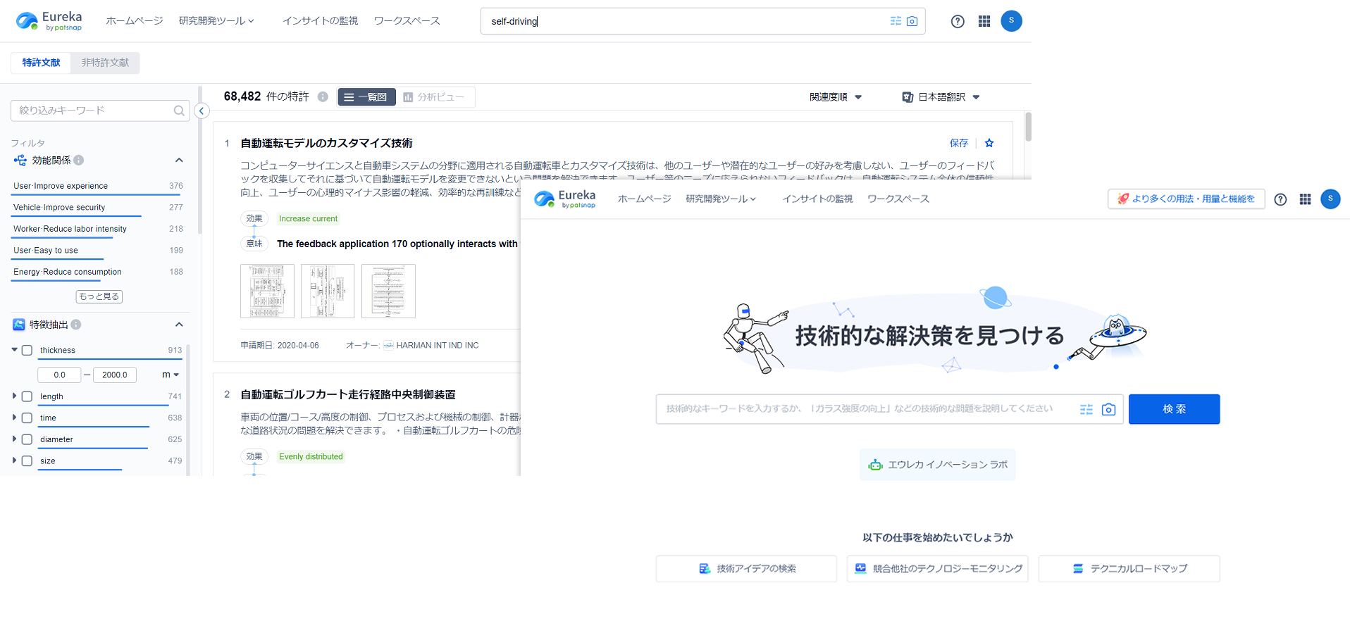Expand the length feature row
The width and height of the screenshot is (1350, 621).
(14, 396)
